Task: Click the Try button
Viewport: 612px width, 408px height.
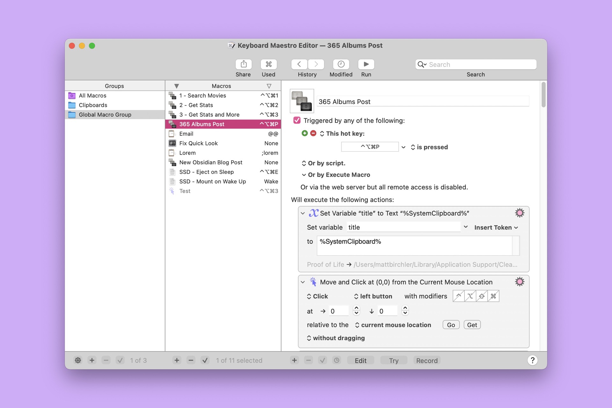Action: [394, 361]
